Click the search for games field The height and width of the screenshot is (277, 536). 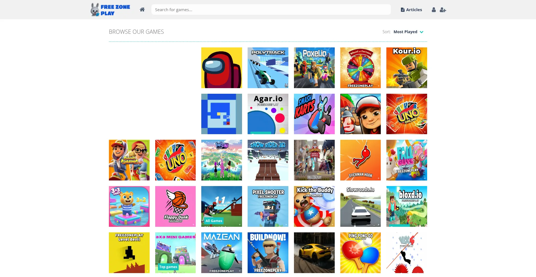271,9
